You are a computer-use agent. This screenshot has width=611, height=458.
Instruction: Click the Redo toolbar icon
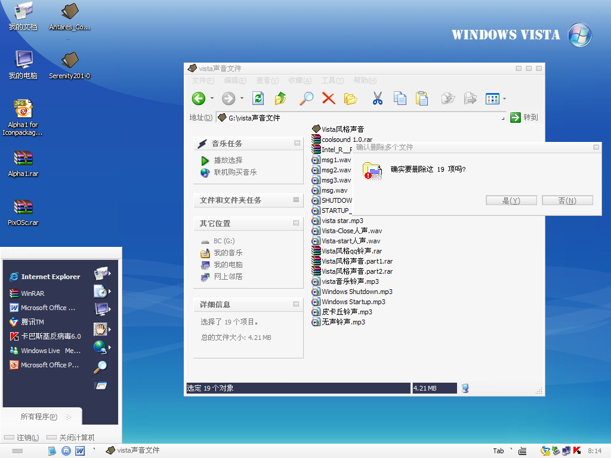[470, 98]
